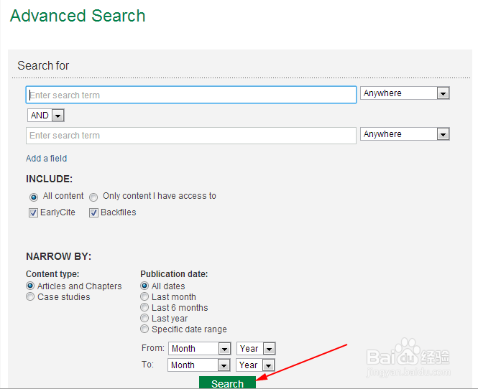
Task: Open the first Anywhere dropdown
Action: [x=405, y=93]
